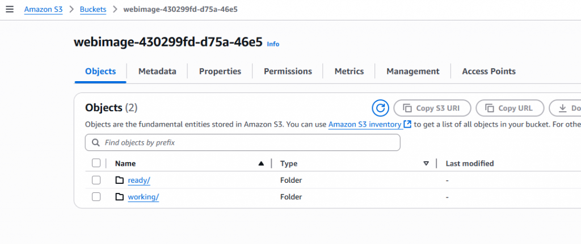The width and height of the screenshot is (581, 244).
Task: Click the Copy URL button
Action: [x=510, y=108]
